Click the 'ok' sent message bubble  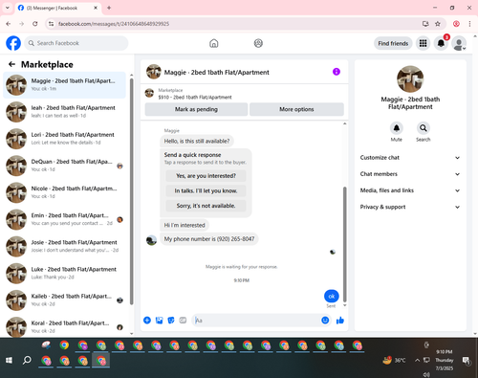pyautogui.click(x=332, y=296)
